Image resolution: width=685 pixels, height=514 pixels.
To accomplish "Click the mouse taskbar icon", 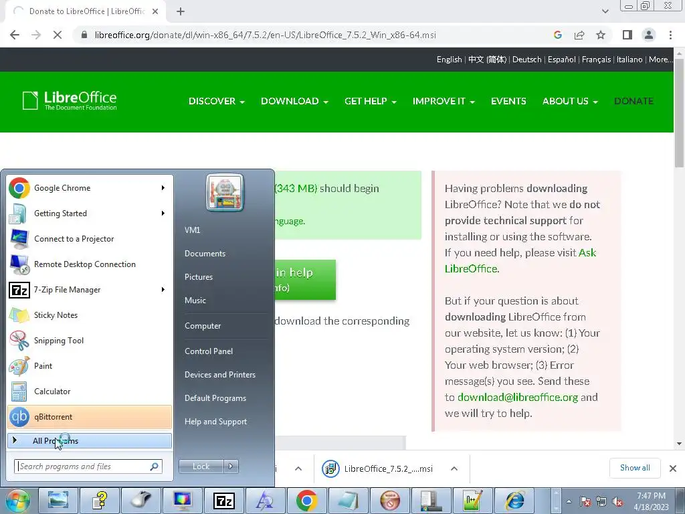I will 140,501.
